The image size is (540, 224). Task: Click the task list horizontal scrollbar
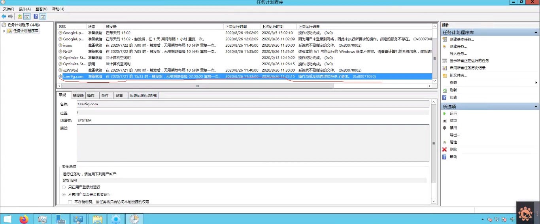pyautogui.click(x=244, y=86)
